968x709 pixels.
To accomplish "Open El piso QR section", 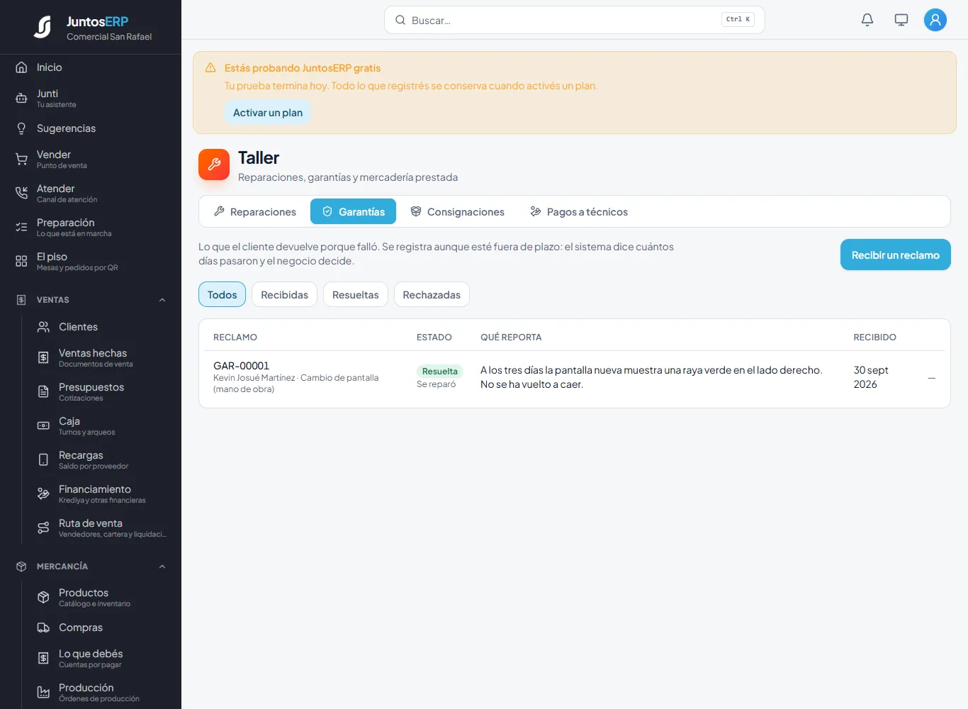I will click(x=91, y=262).
